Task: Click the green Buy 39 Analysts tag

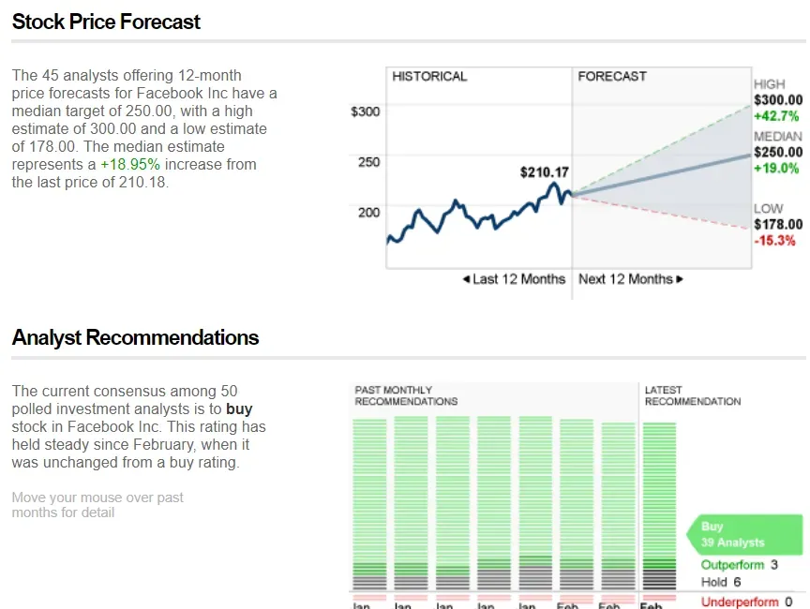Action: tap(745, 534)
